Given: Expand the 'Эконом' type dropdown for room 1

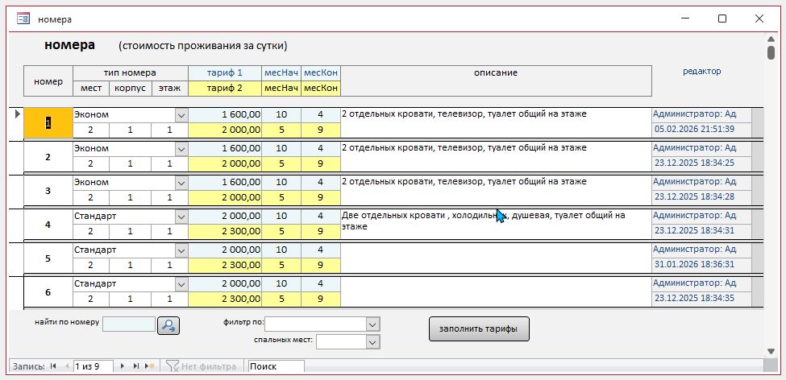Looking at the screenshot, I should pos(181,115).
